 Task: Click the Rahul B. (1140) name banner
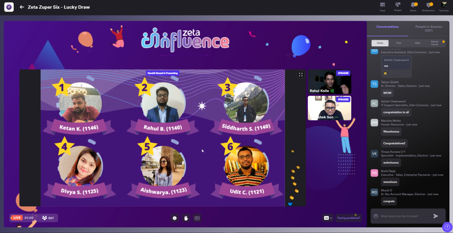[x=163, y=127]
